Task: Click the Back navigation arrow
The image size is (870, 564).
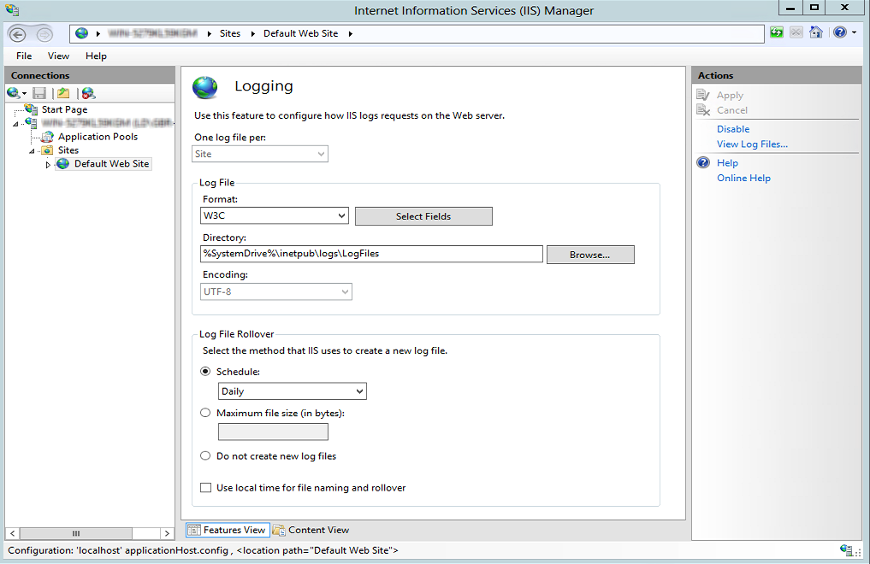Action: (18, 34)
